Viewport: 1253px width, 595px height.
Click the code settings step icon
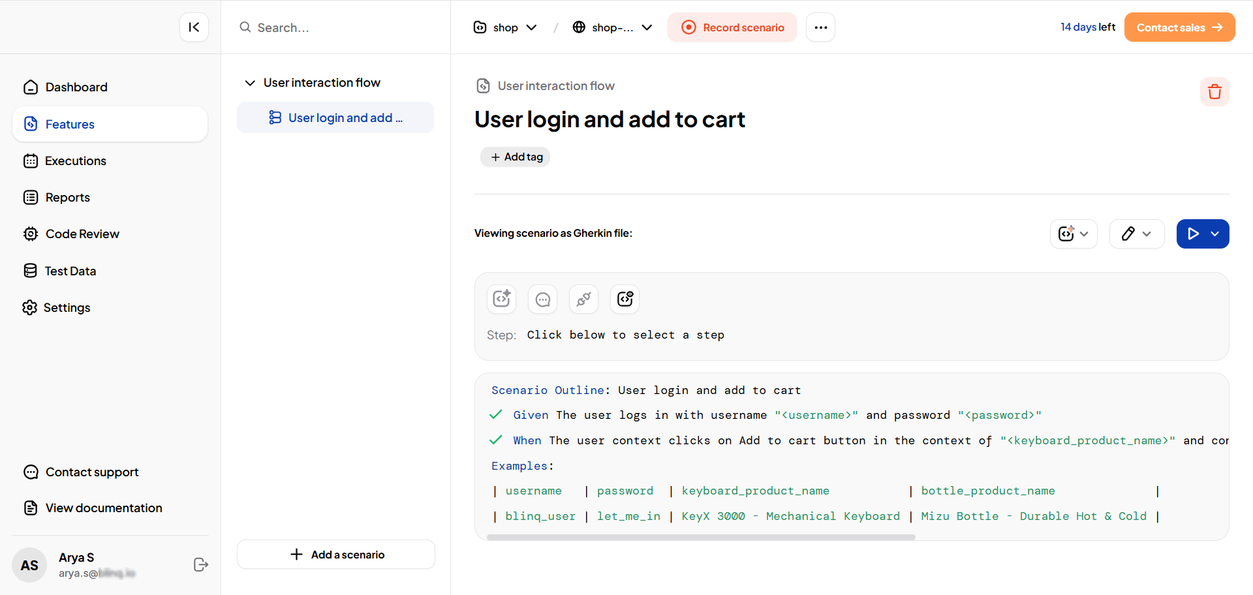(625, 299)
